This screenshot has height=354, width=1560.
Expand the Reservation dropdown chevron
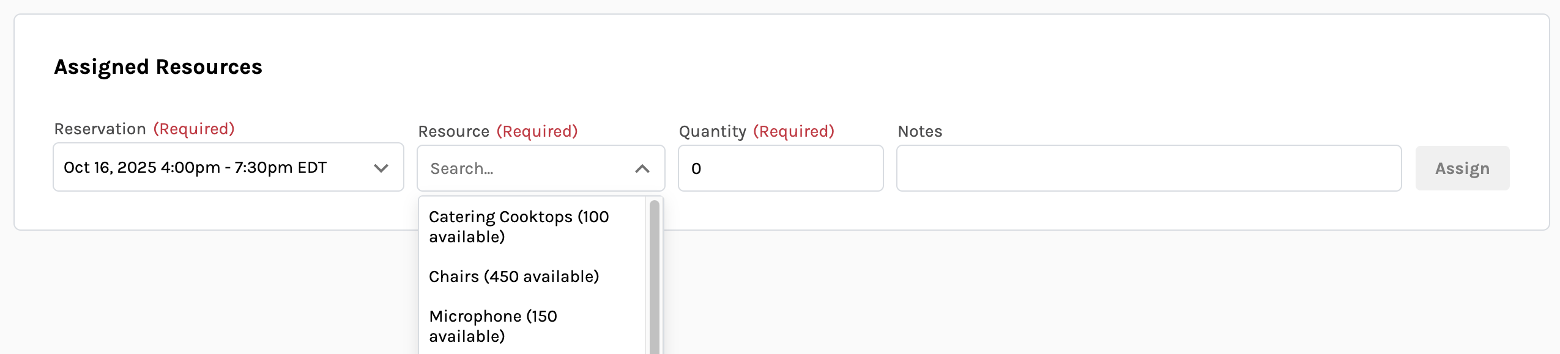[381, 168]
